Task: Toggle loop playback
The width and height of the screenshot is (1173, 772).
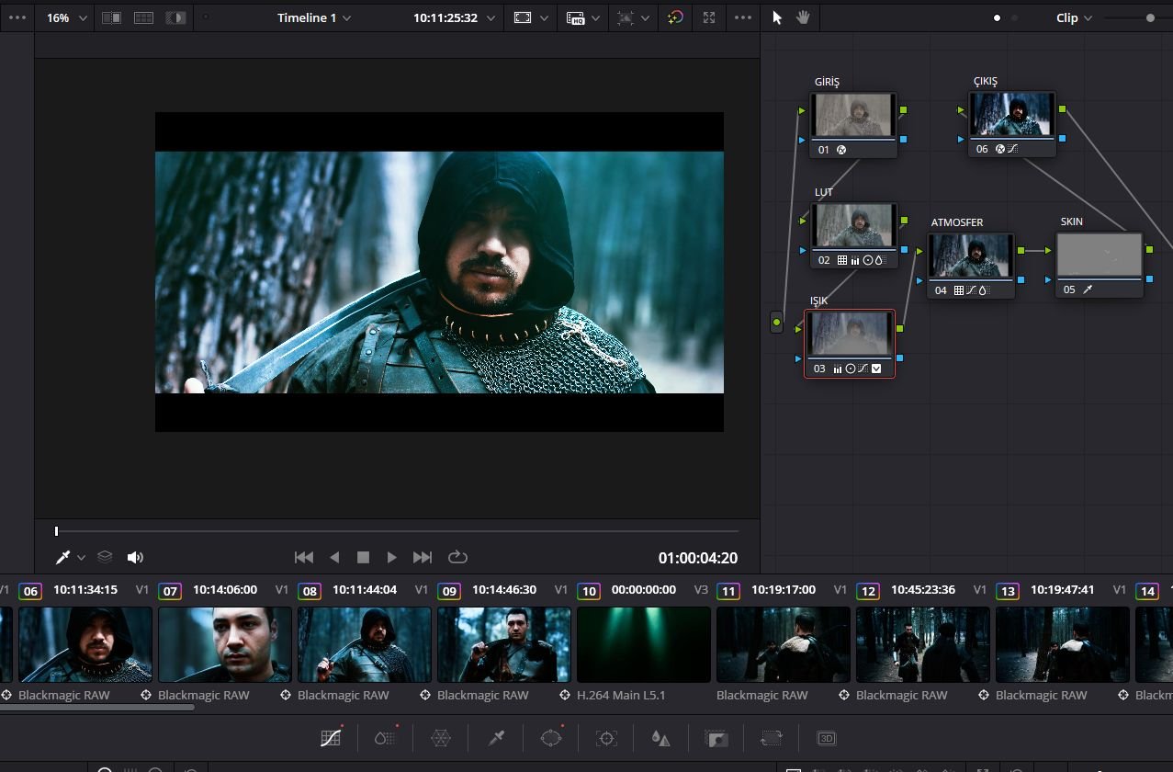Action: [457, 557]
